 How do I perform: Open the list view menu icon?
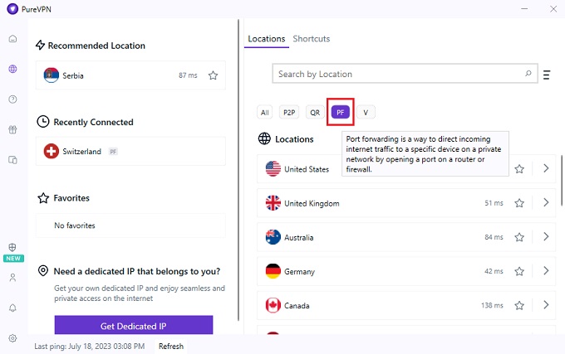pos(547,75)
